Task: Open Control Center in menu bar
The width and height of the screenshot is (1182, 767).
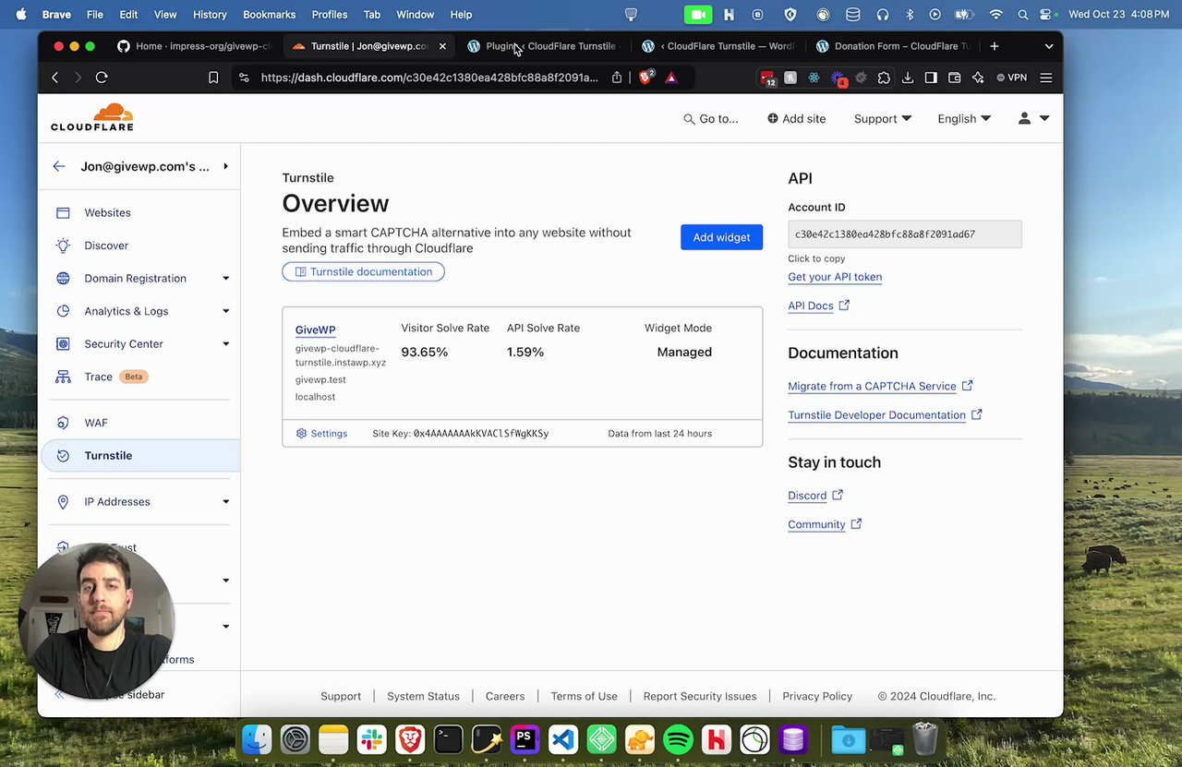Action: (x=1046, y=15)
